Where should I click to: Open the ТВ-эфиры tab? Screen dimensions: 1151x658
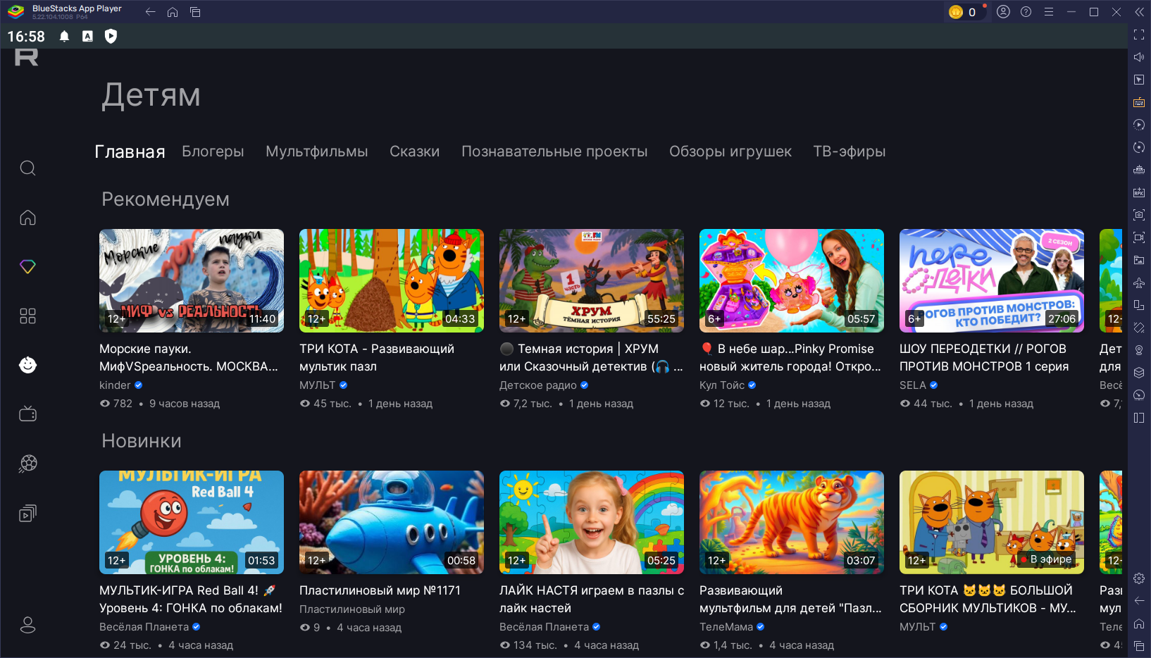tap(850, 151)
